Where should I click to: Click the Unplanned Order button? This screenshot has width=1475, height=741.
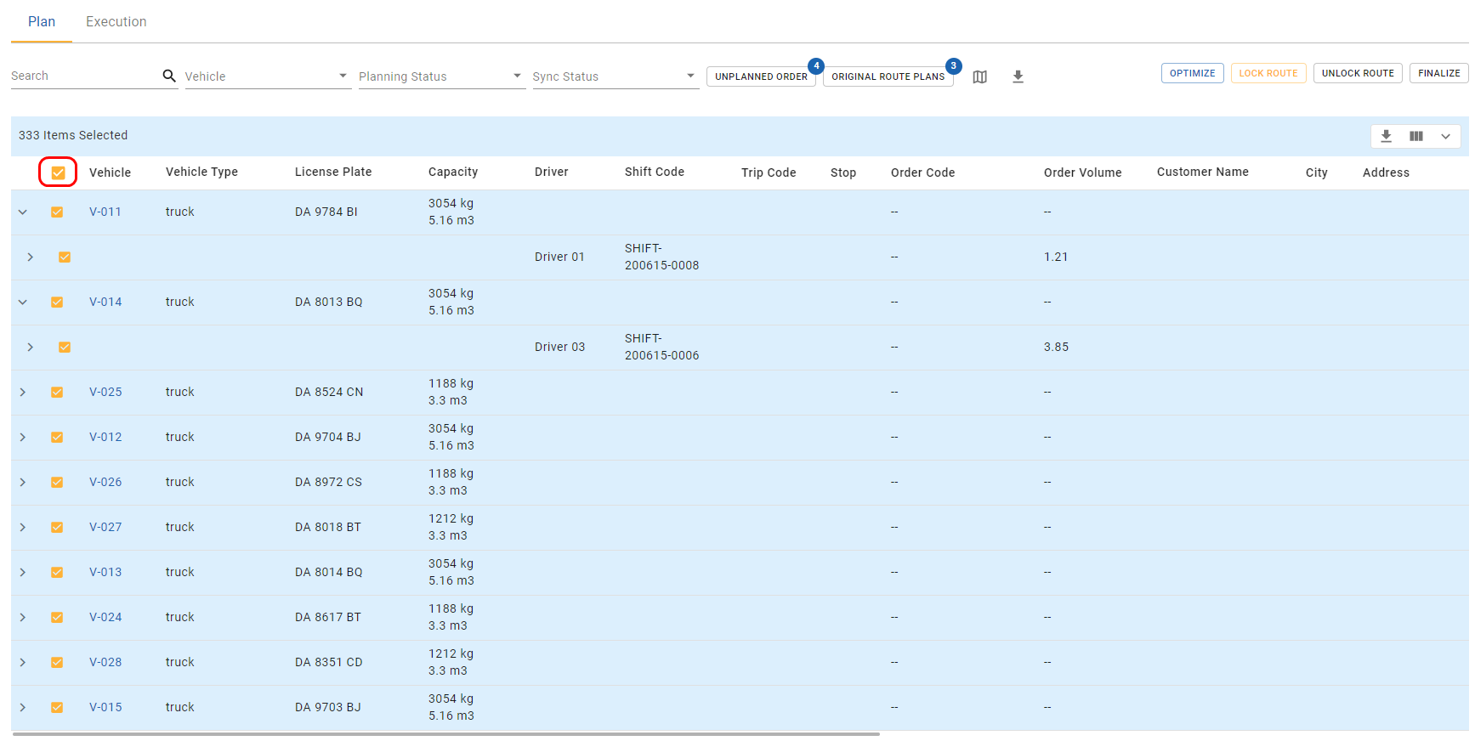(x=761, y=76)
